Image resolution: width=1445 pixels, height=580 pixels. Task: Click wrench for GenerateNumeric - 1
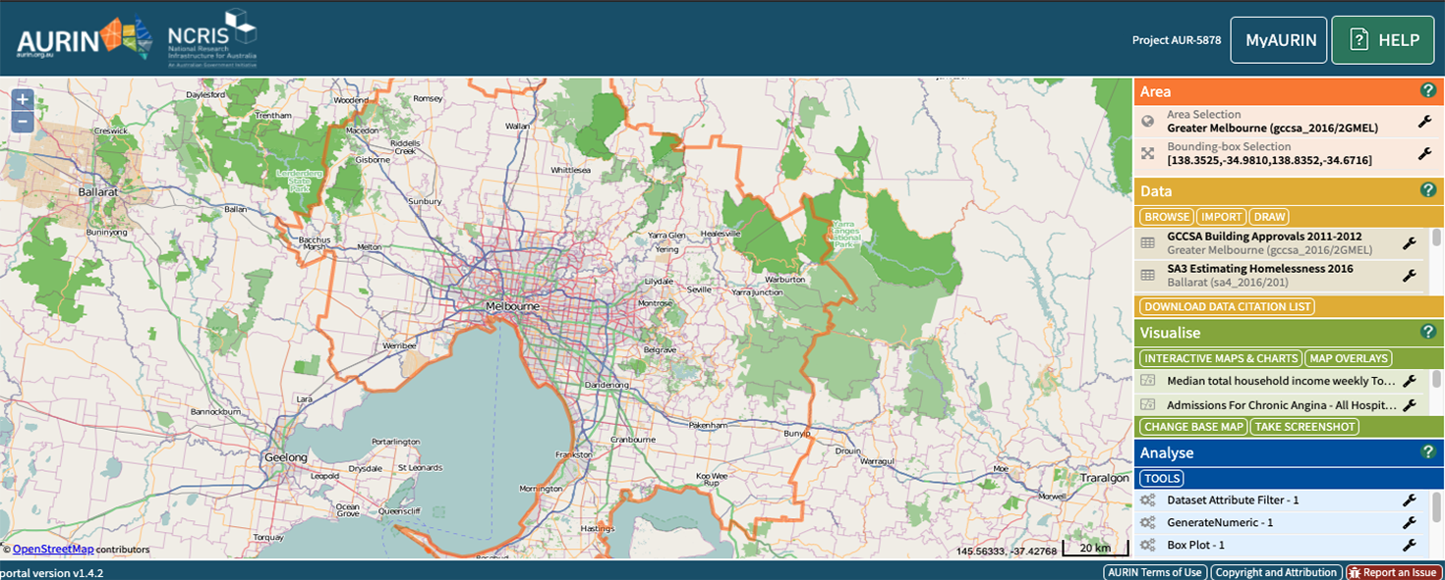click(x=1409, y=523)
